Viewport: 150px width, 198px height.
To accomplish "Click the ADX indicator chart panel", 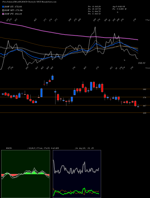I will tap(77, 174).
